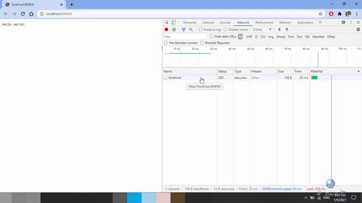This screenshot has width=362, height=203.
Task: Sort requests by Status column
Action: 225,72
